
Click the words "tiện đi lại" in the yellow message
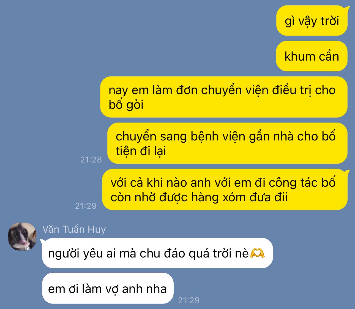pos(141,151)
